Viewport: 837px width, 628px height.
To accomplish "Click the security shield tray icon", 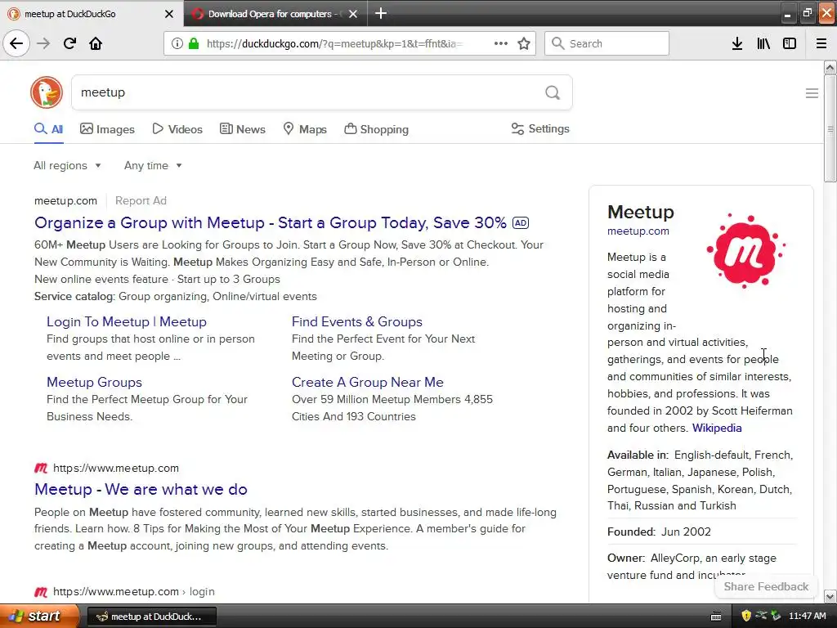I will (x=746, y=616).
